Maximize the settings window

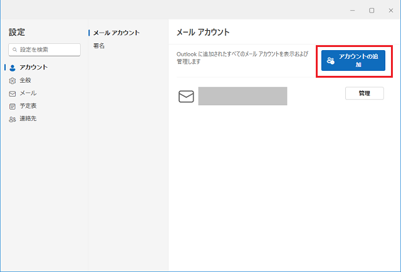tap(372, 11)
